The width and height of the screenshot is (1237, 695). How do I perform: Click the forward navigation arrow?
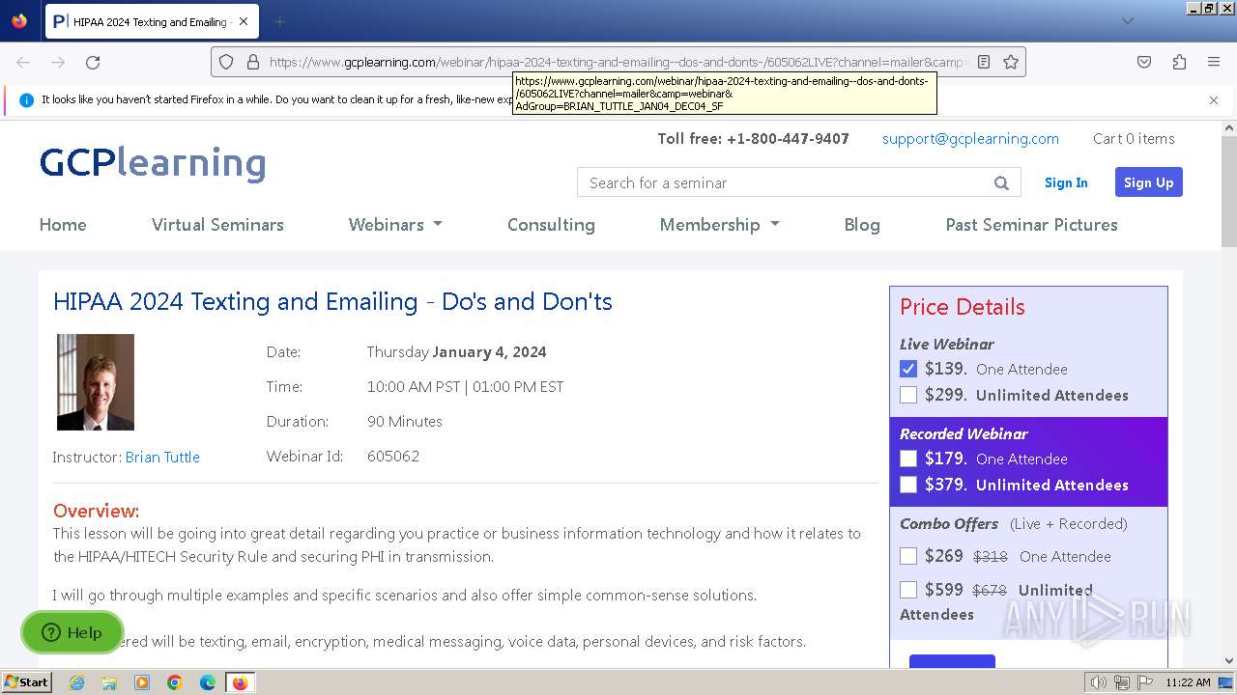click(x=58, y=62)
